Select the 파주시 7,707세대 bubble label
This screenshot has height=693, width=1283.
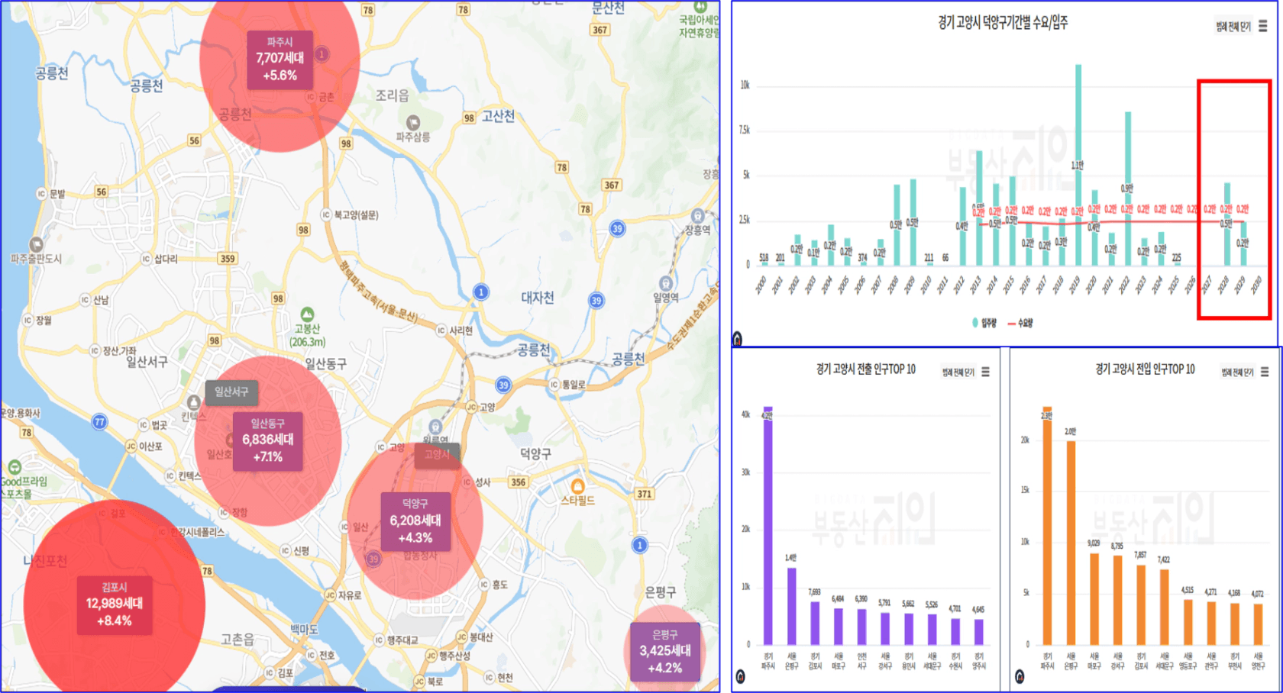(280, 59)
